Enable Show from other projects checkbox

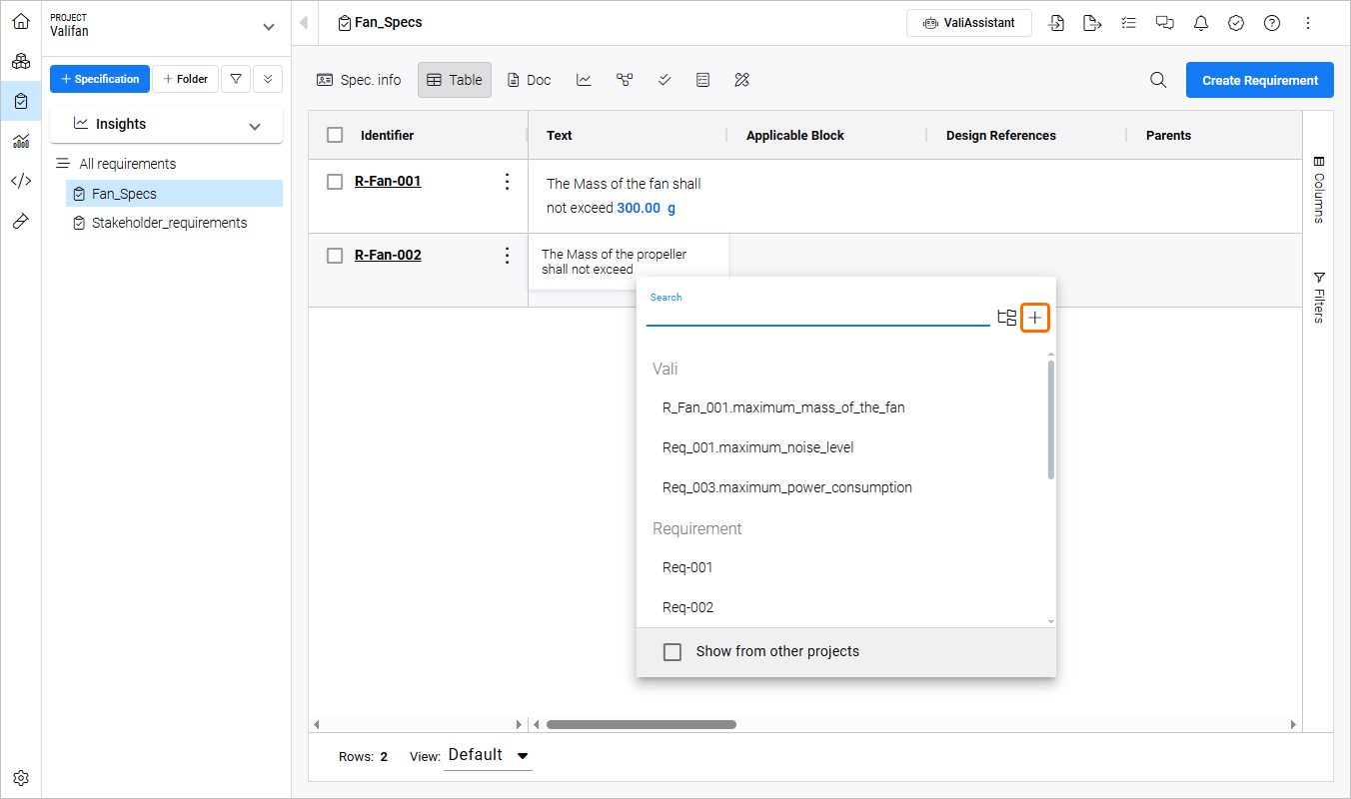[x=674, y=651]
